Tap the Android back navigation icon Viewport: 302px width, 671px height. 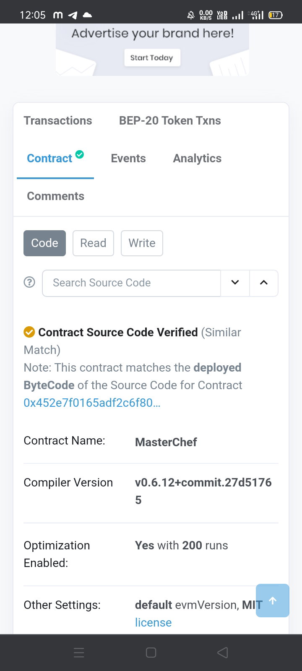(x=223, y=652)
